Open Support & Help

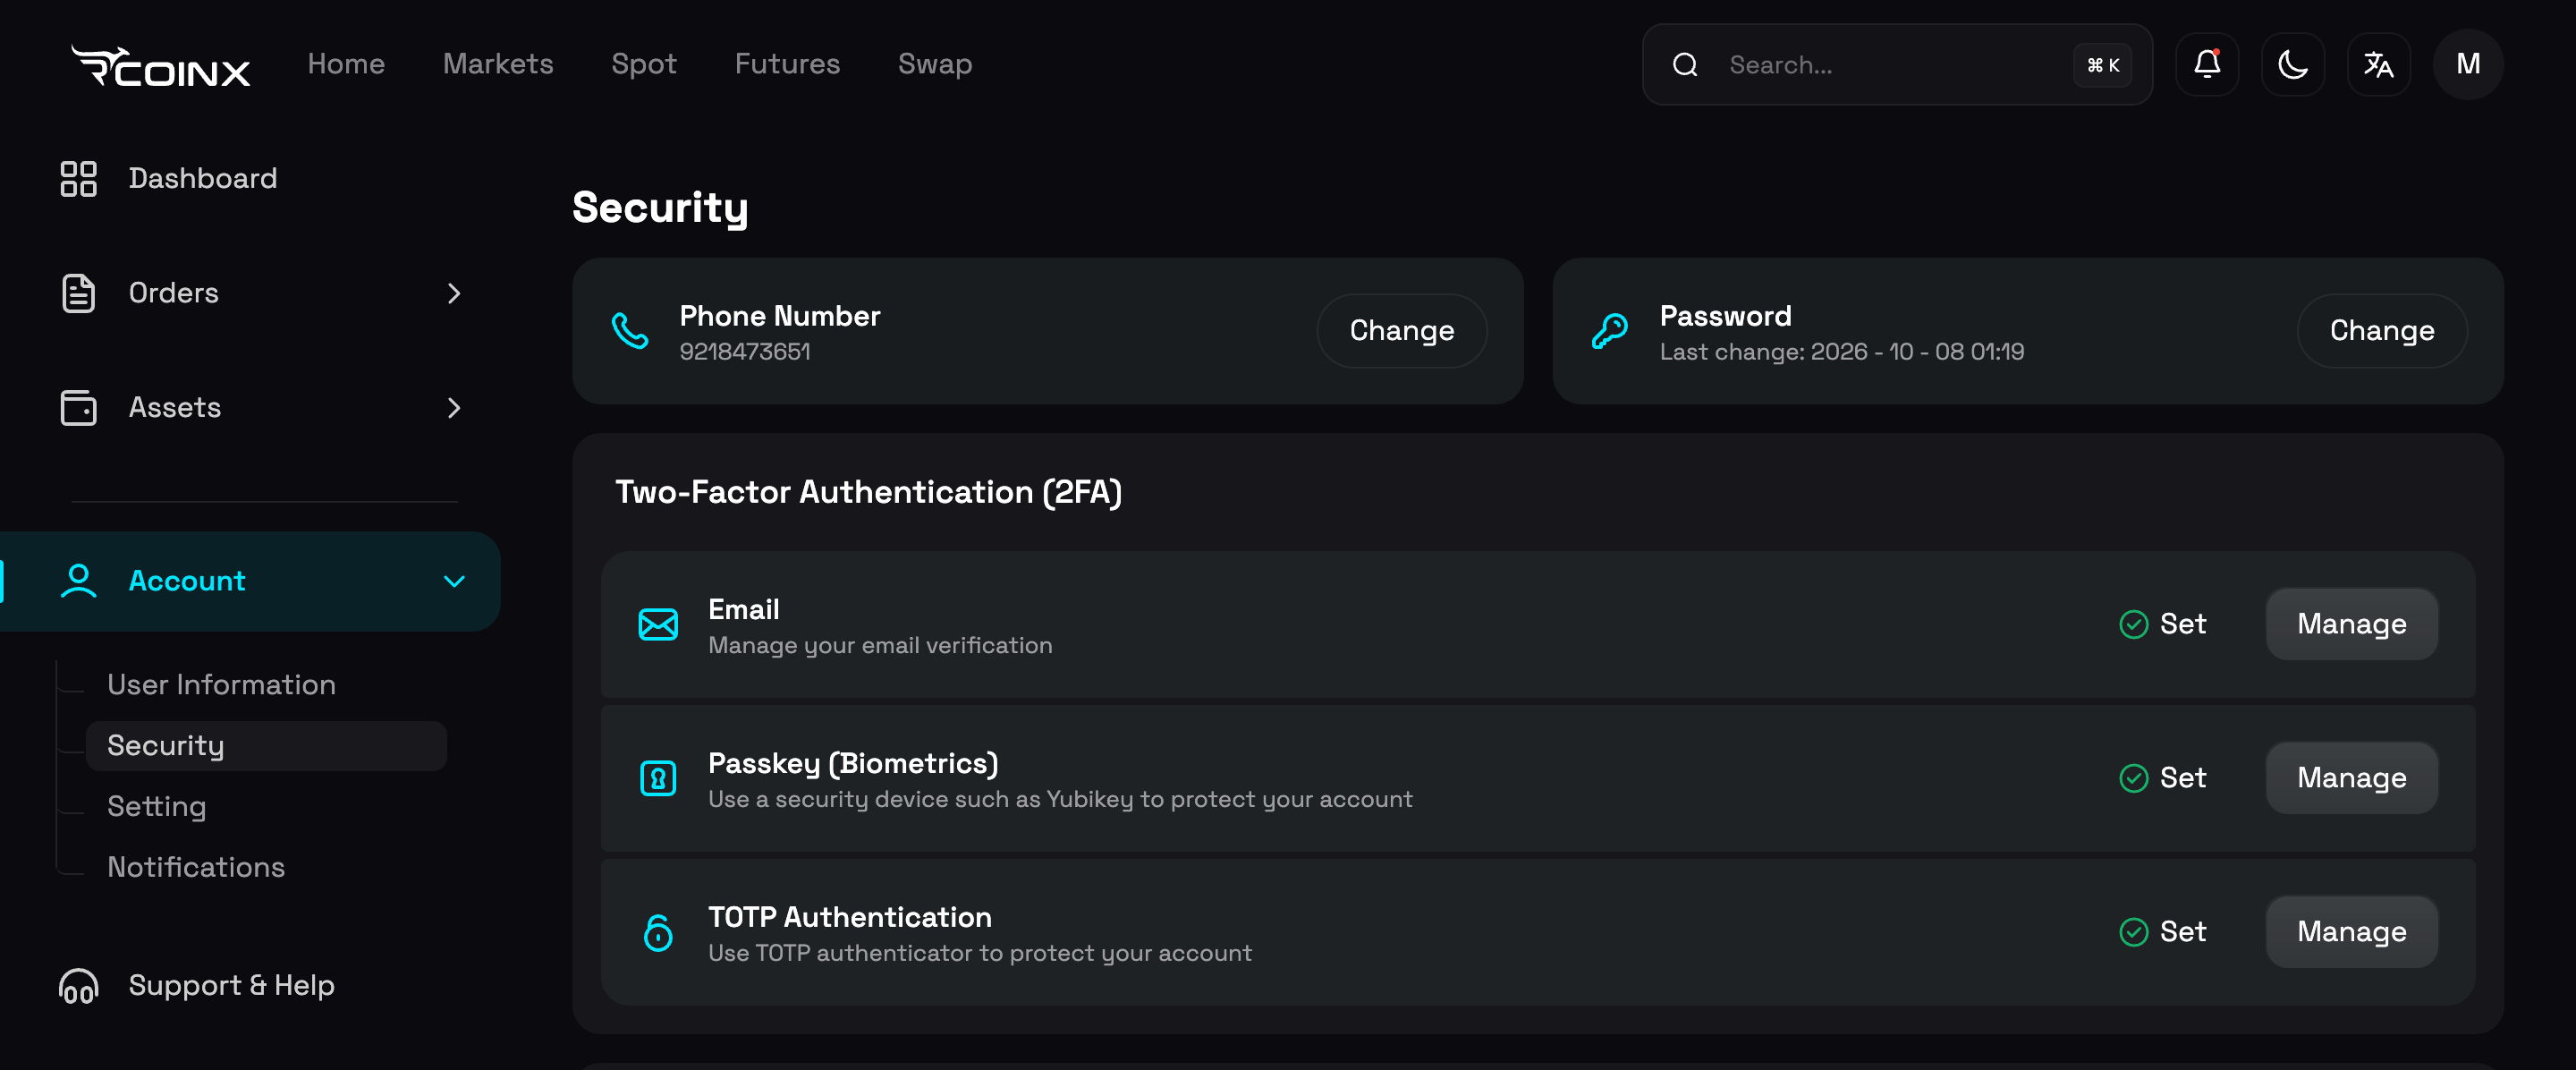(x=231, y=986)
